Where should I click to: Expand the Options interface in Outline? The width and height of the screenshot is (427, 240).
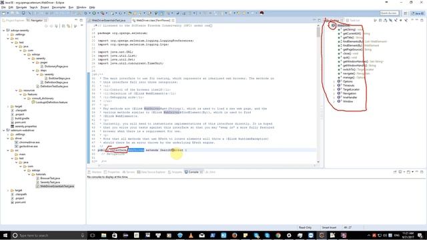334,81
